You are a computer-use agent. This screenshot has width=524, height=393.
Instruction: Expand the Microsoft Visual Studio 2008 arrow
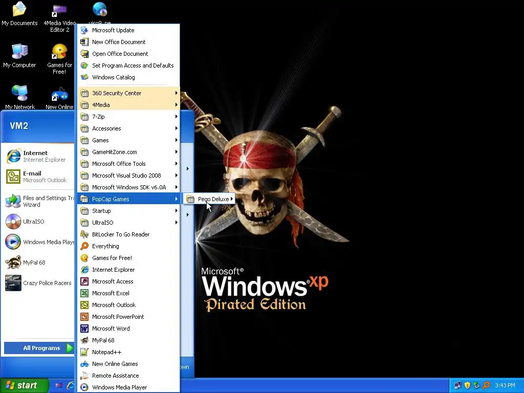[176, 176]
